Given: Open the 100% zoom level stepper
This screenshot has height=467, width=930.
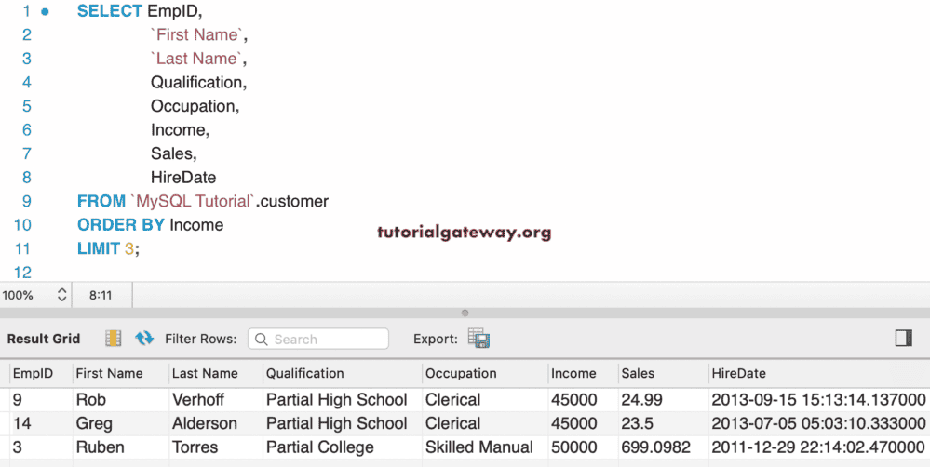Looking at the screenshot, I should 61,295.
